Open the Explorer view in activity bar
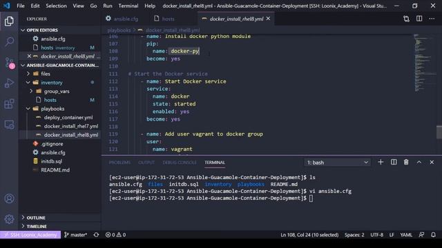 (x=9, y=21)
